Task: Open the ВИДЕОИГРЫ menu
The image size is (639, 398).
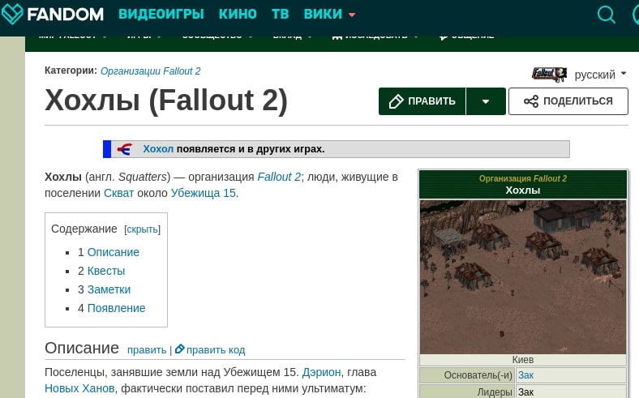Action: (x=161, y=15)
